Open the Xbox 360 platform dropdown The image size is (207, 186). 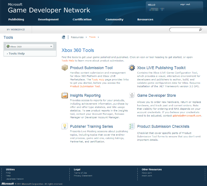click(x=30, y=46)
